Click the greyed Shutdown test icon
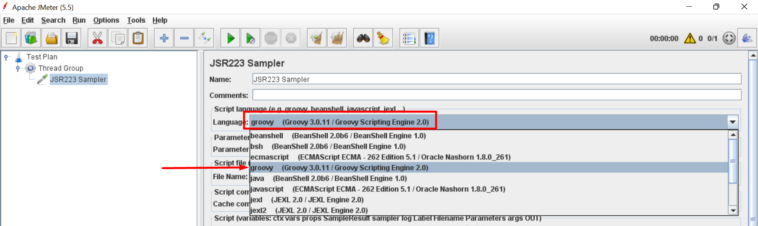The image size is (758, 226). (291, 38)
